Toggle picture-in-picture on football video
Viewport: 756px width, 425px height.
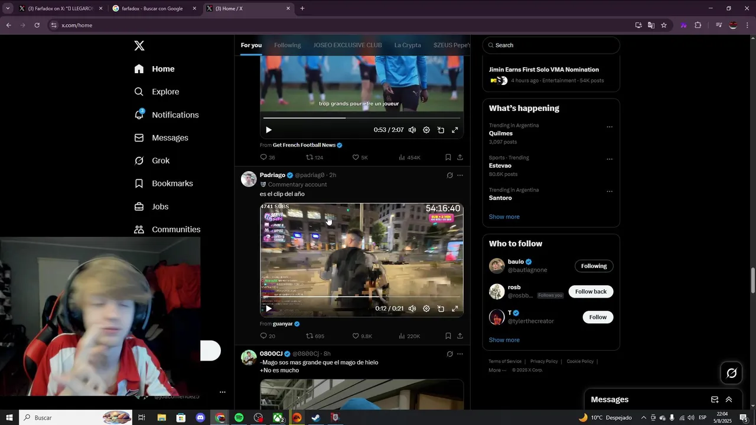pyautogui.click(x=441, y=130)
